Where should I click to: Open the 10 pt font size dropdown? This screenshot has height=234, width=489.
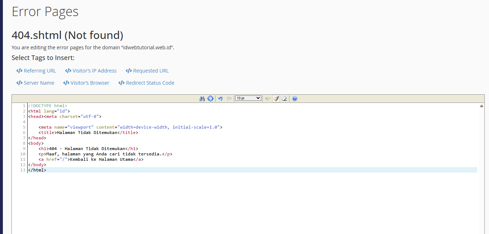(248, 98)
